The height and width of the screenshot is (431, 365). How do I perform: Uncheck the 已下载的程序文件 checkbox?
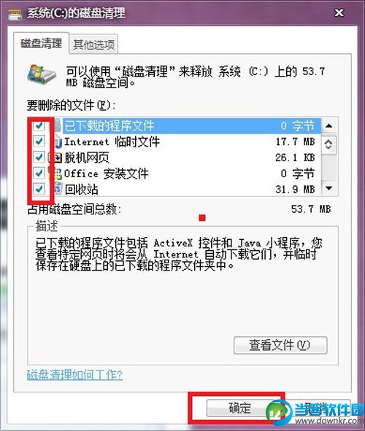[39, 125]
